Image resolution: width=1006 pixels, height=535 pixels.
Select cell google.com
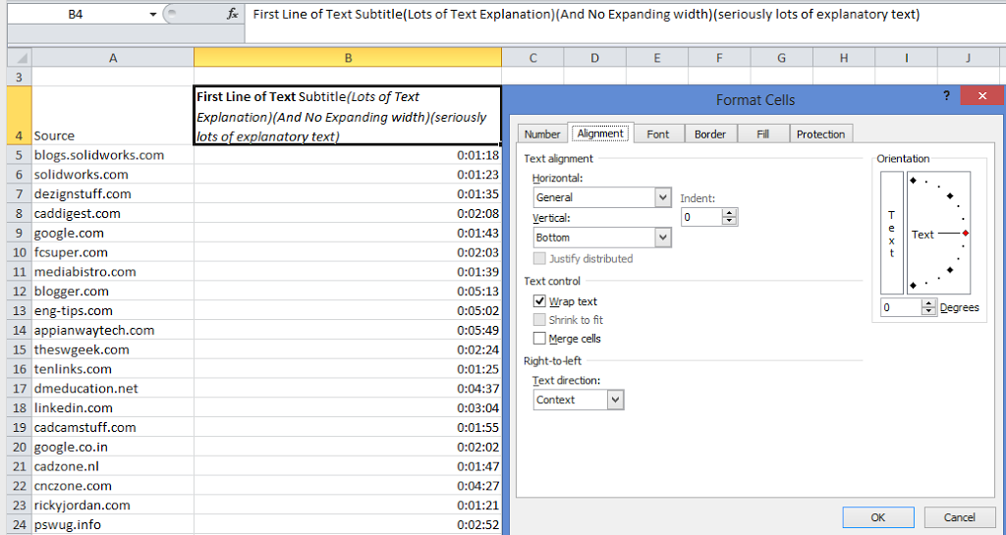pos(113,233)
